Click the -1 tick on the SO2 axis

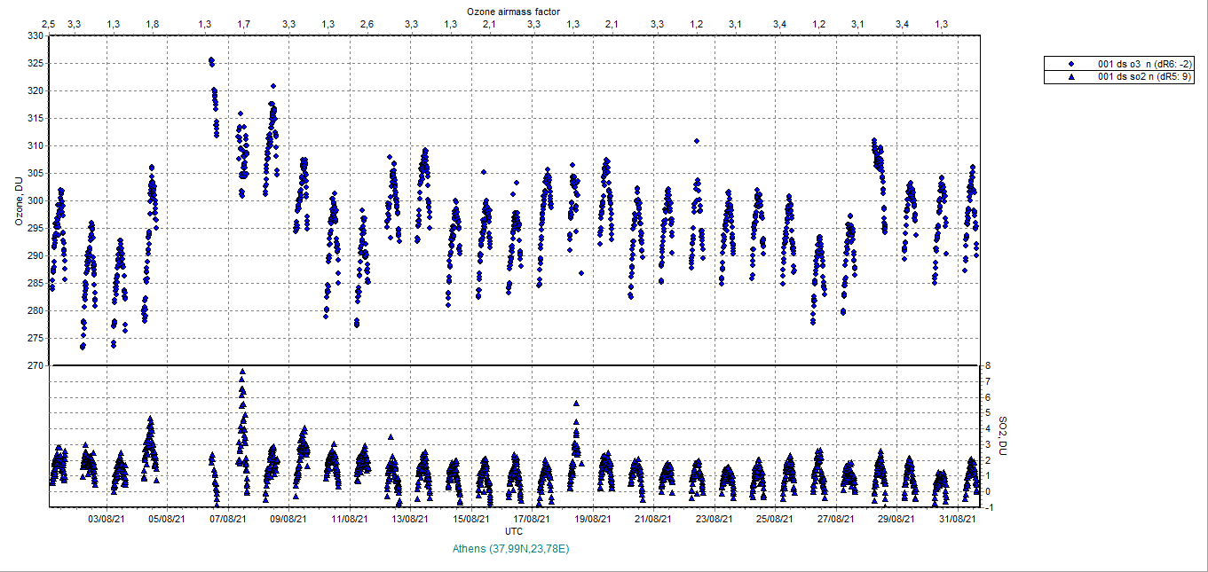[x=988, y=507]
